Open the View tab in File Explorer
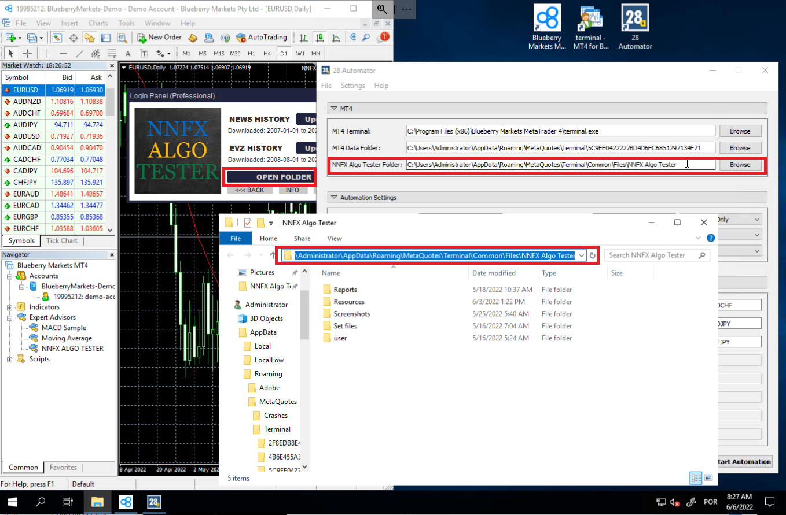 335,238
